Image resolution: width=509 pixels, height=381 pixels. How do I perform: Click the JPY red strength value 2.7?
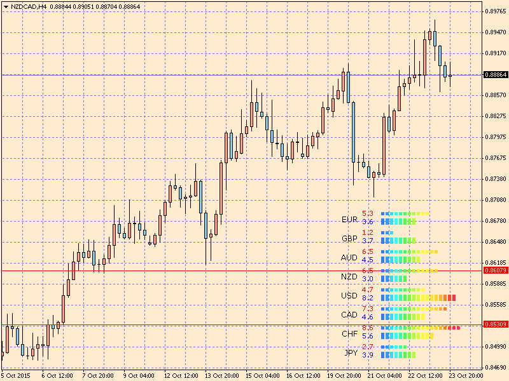click(x=368, y=347)
